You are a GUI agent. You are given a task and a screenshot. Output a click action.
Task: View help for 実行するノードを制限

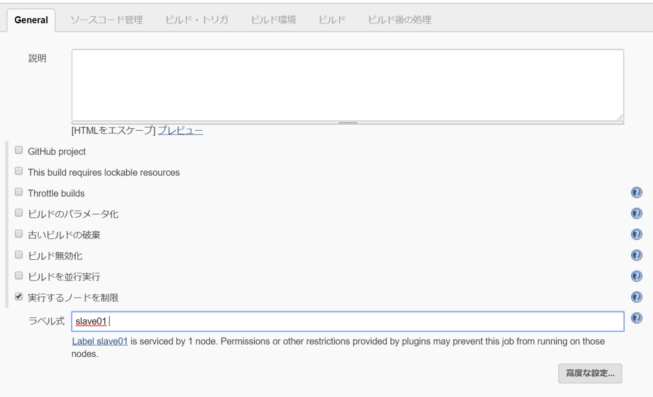point(636,297)
